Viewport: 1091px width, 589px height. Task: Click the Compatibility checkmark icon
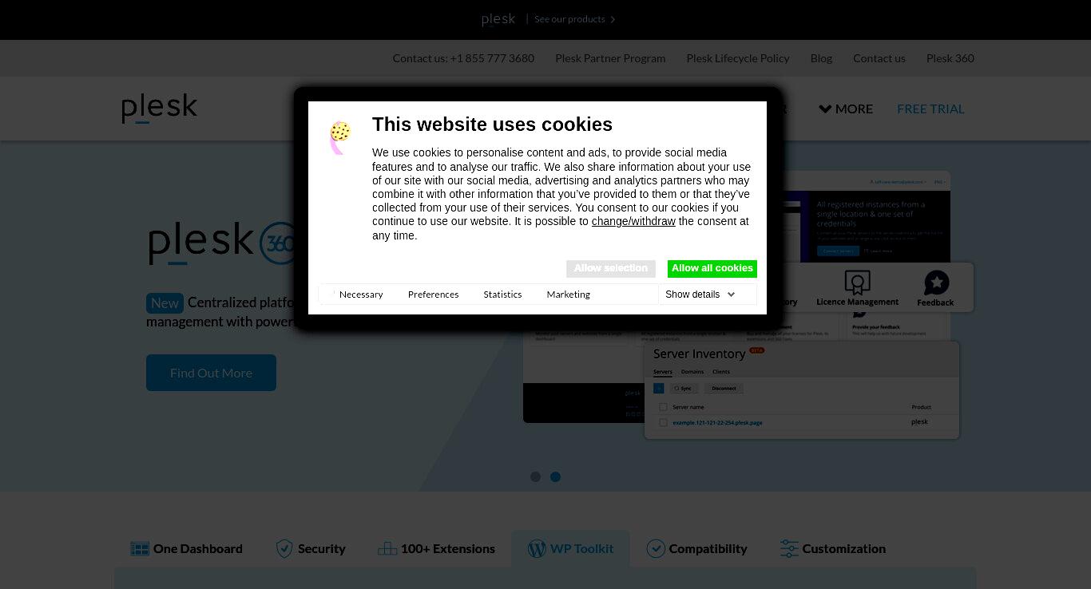click(656, 548)
